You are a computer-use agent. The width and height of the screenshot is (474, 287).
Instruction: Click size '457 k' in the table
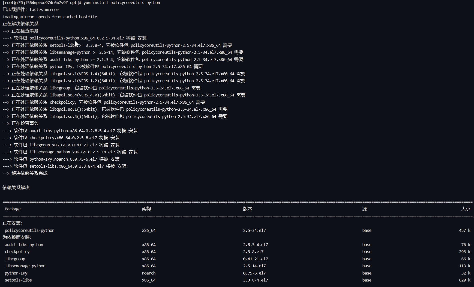pyautogui.click(x=465, y=230)
